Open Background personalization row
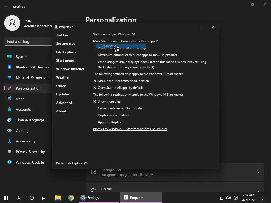 pos(175,172)
